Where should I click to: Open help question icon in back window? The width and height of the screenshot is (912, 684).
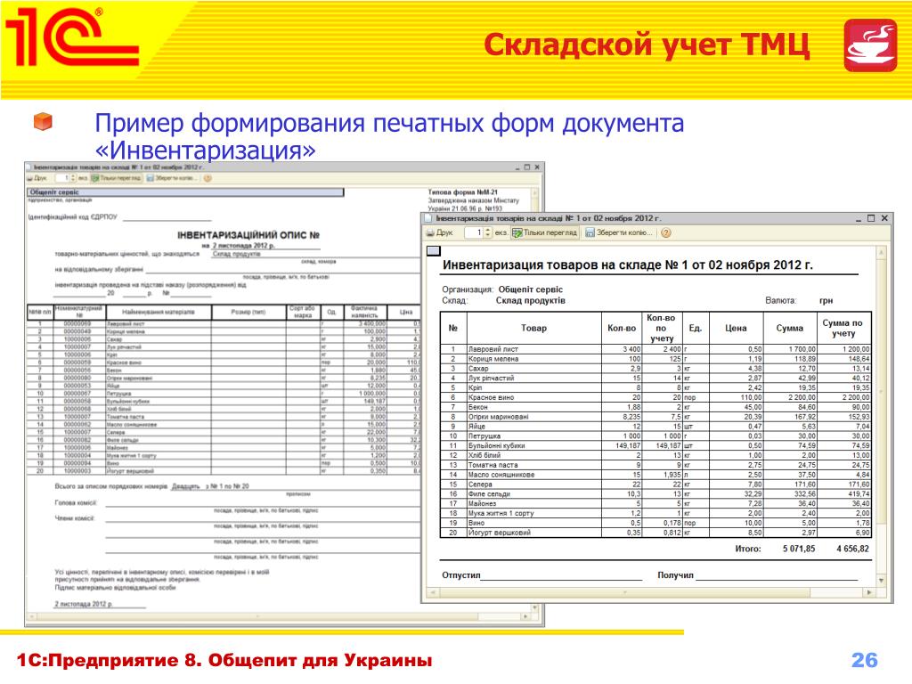pos(208,178)
